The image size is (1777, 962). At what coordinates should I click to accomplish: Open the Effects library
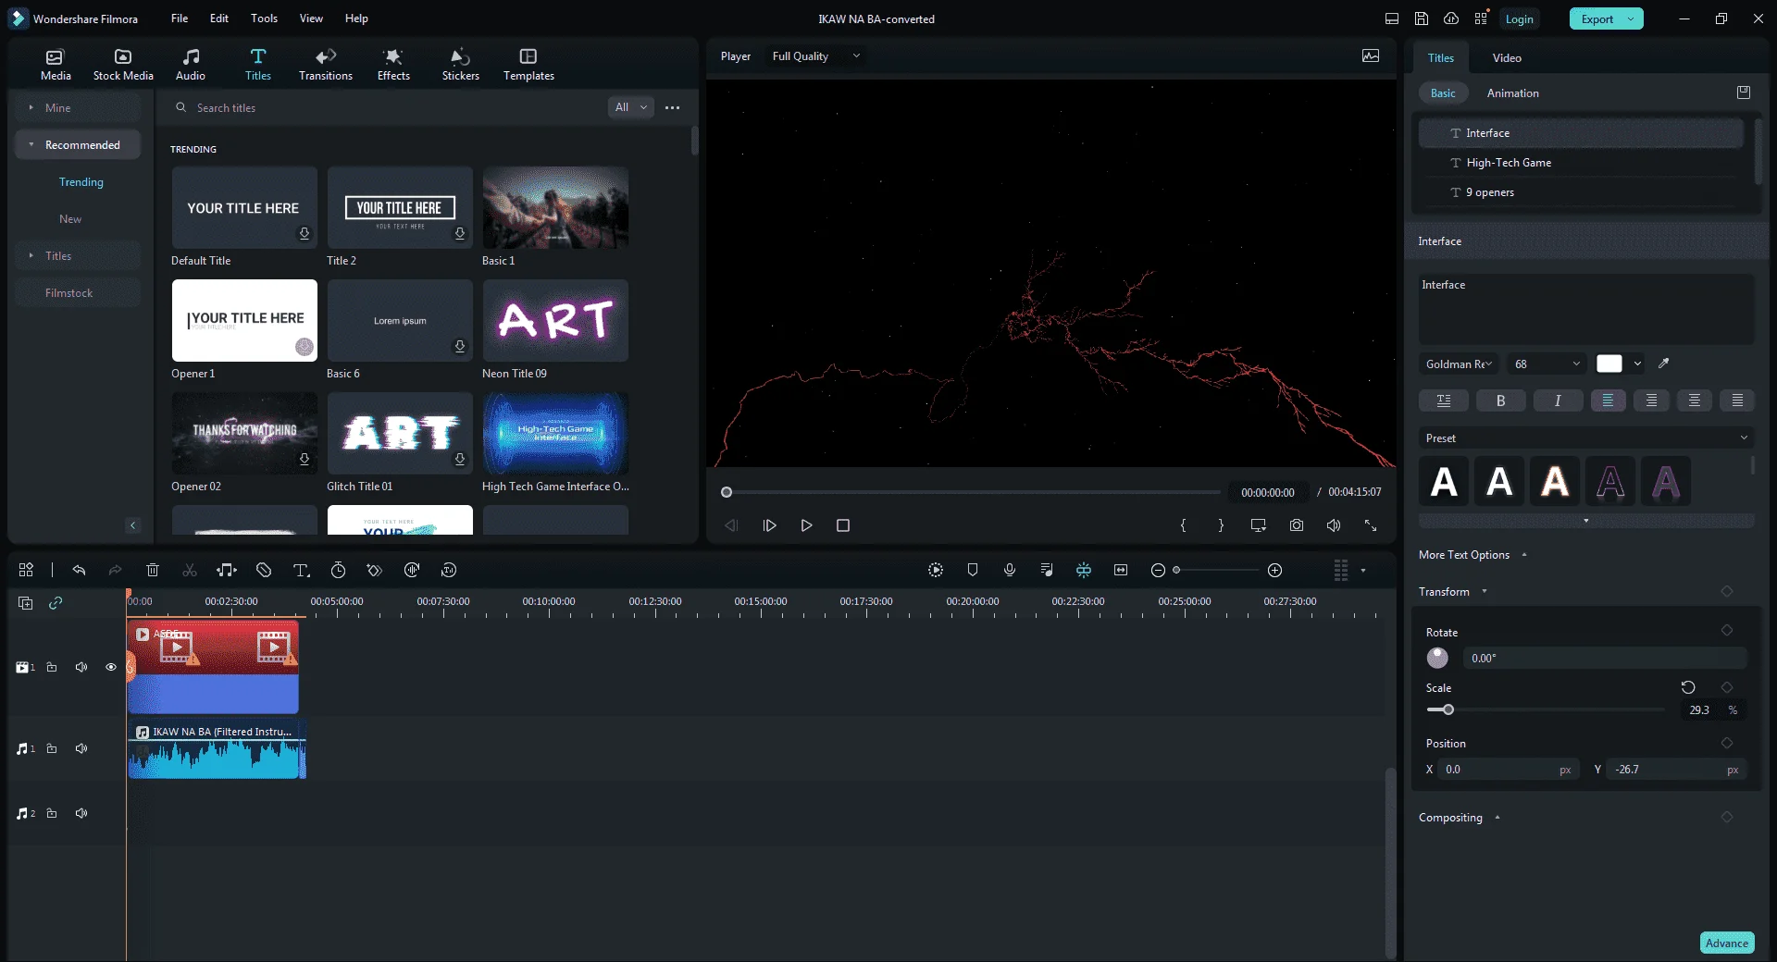tap(393, 65)
